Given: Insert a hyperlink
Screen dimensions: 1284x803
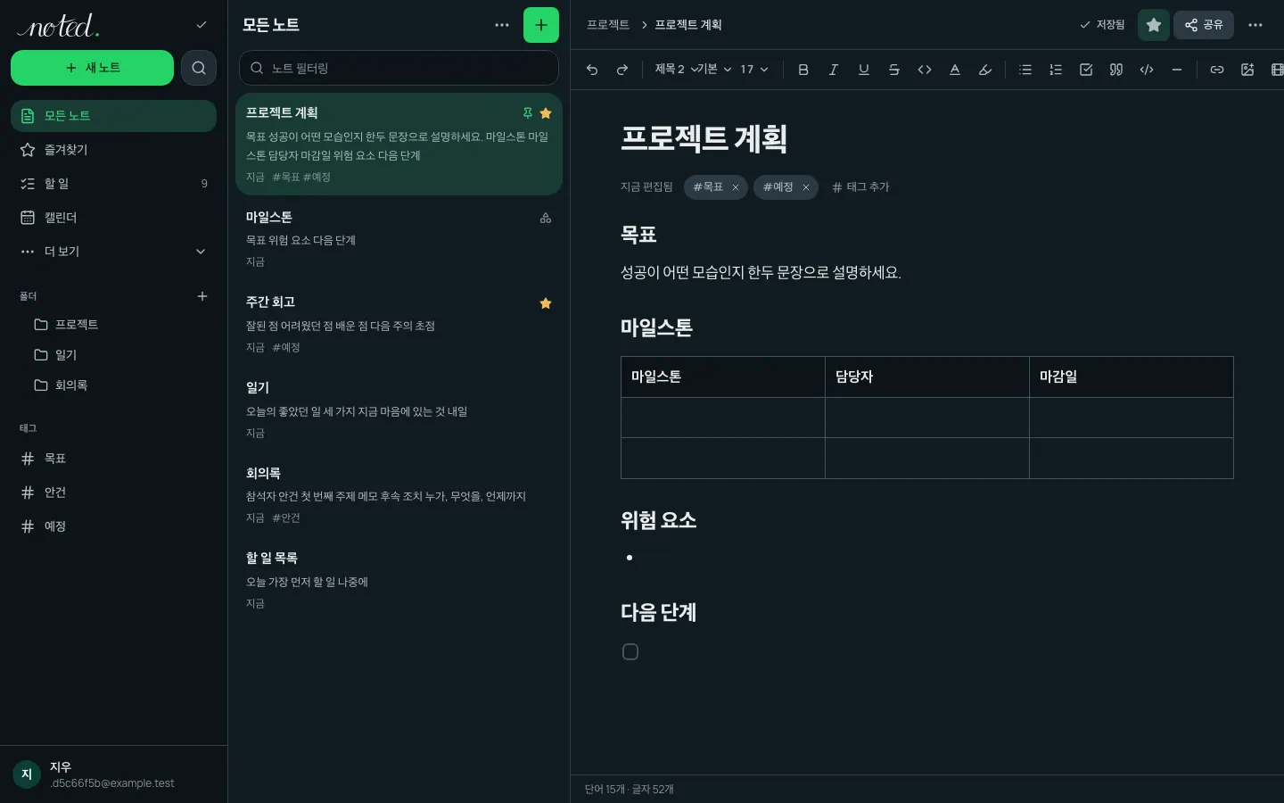Looking at the screenshot, I should [x=1217, y=70].
